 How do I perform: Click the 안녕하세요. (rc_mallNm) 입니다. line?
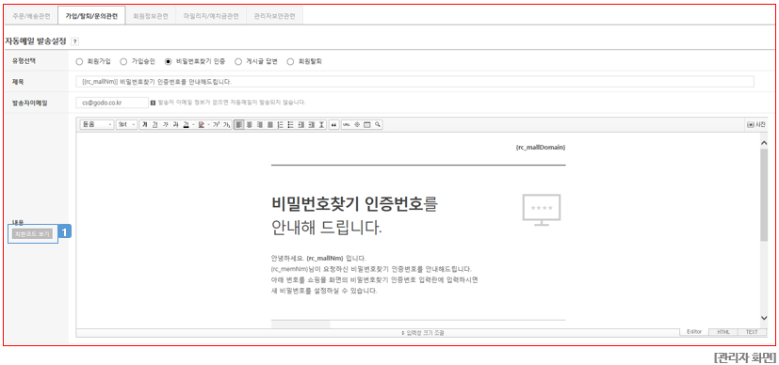pyautogui.click(x=318, y=259)
